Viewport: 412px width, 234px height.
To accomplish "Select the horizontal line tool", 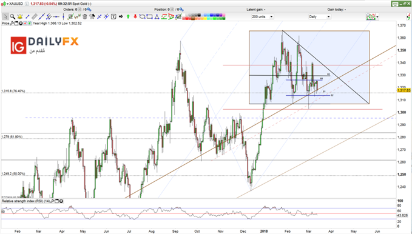I will click(56, 16).
